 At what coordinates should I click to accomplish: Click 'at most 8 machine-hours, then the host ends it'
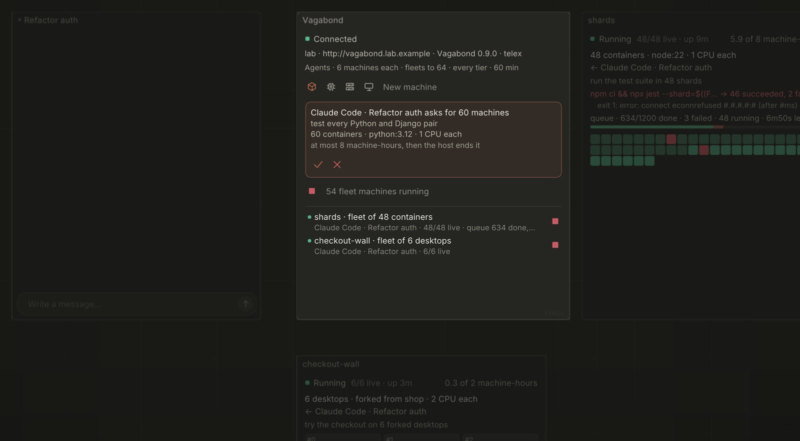pyautogui.click(x=395, y=145)
